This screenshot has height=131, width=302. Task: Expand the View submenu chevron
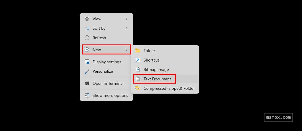point(127,19)
